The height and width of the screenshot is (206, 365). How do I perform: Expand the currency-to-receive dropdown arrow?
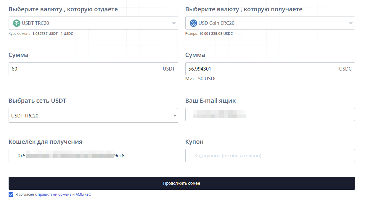(350, 23)
